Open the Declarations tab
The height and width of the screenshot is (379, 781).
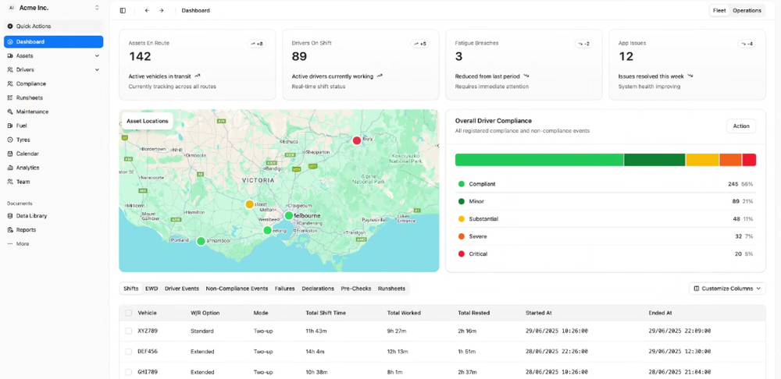(318, 289)
